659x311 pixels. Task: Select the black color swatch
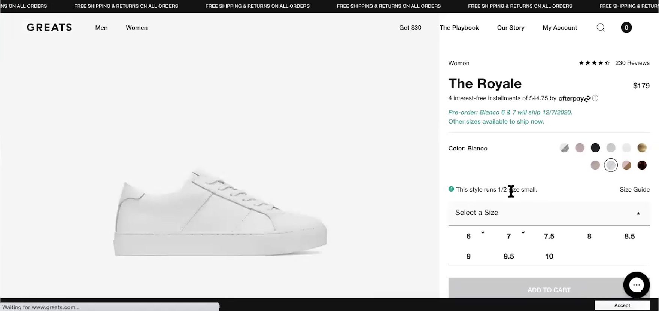(x=595, y=148)
